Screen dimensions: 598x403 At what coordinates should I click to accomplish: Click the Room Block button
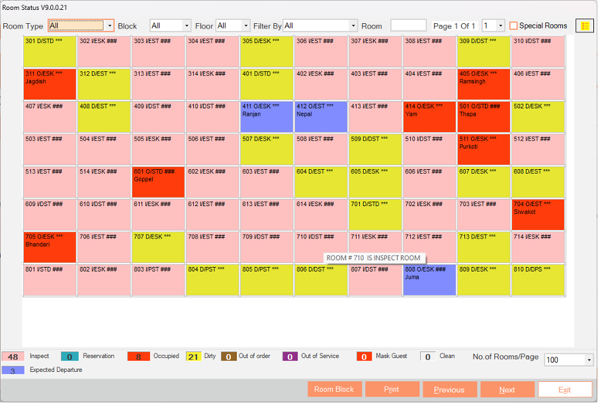coord(334,389)
